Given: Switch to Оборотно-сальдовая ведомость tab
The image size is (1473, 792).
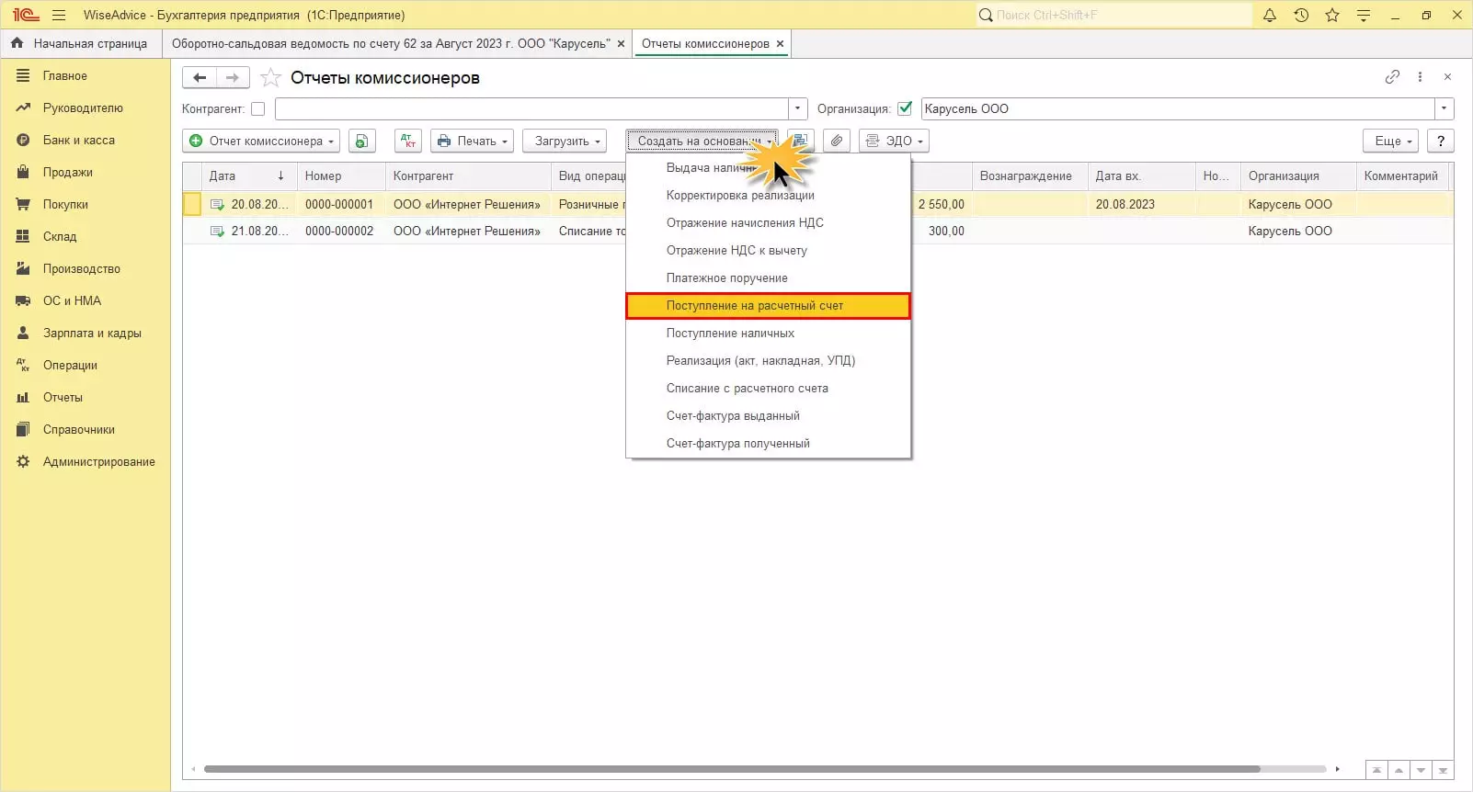Looking at the screenshot, I should click(391, 43).
